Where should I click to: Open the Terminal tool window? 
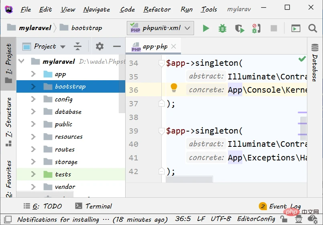pyautogui.click(x=93, y=206)
